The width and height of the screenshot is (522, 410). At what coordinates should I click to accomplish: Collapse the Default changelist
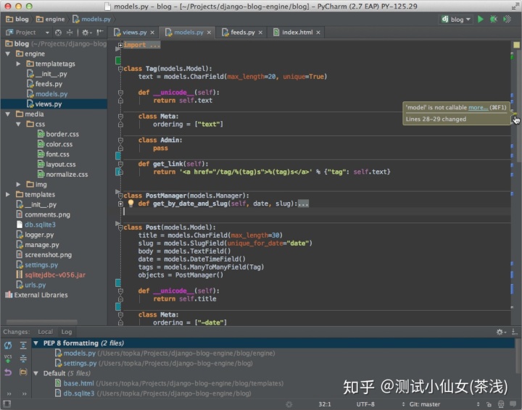tap(36, 374)
